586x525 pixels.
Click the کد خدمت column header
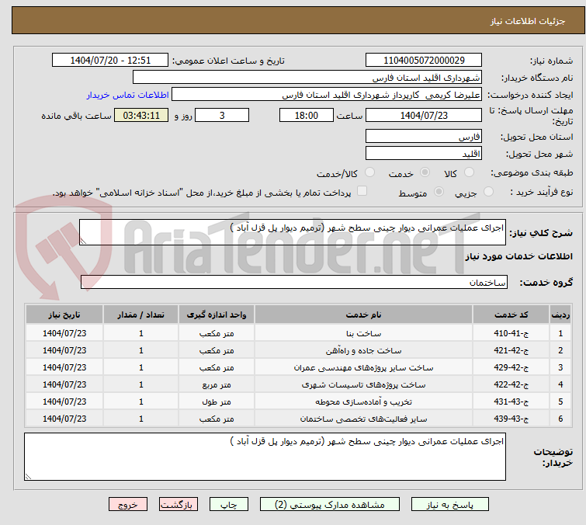[511, 315]
